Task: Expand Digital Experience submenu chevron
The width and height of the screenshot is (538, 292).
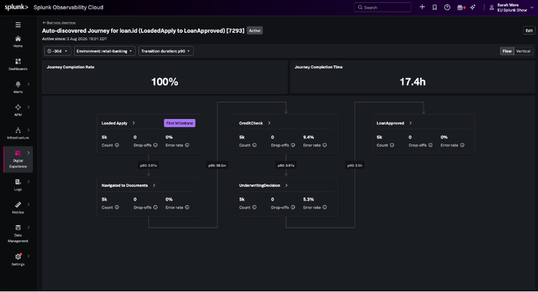Action: (29, 153)
